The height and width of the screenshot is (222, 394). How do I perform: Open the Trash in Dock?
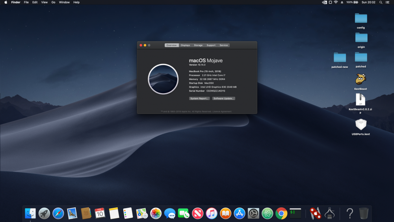364,213
